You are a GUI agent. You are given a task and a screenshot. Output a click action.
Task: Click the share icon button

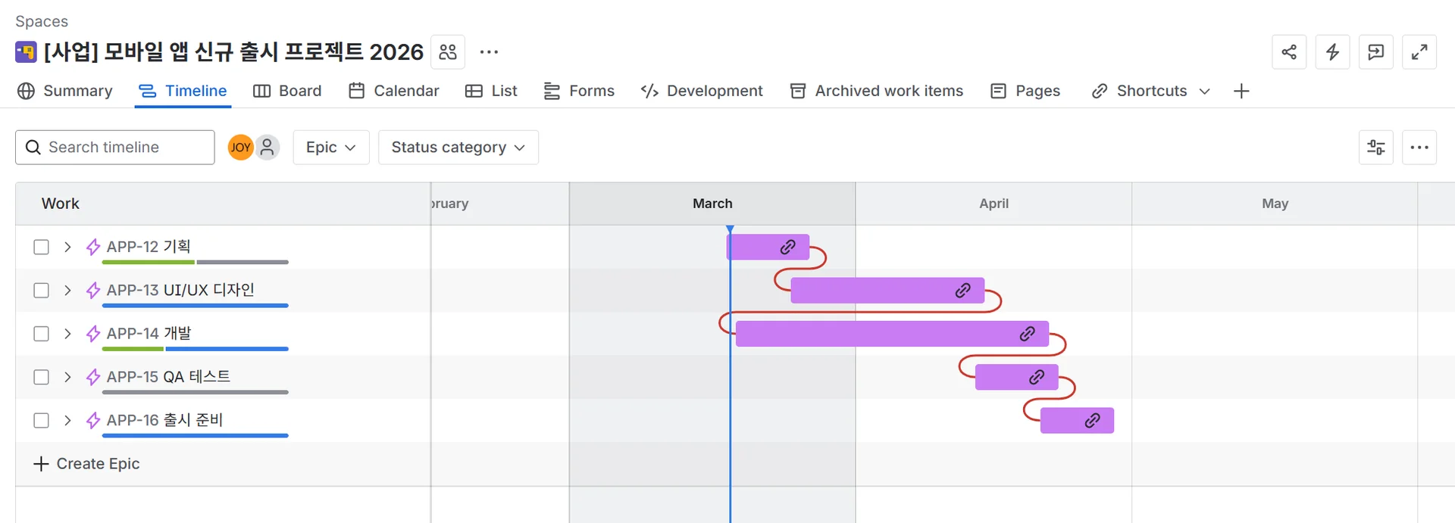1289,52
